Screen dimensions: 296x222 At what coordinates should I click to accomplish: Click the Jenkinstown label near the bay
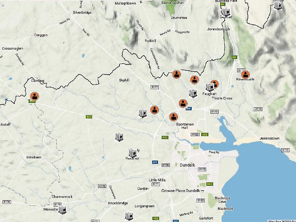pyautogui.click(x=269, y=138)
